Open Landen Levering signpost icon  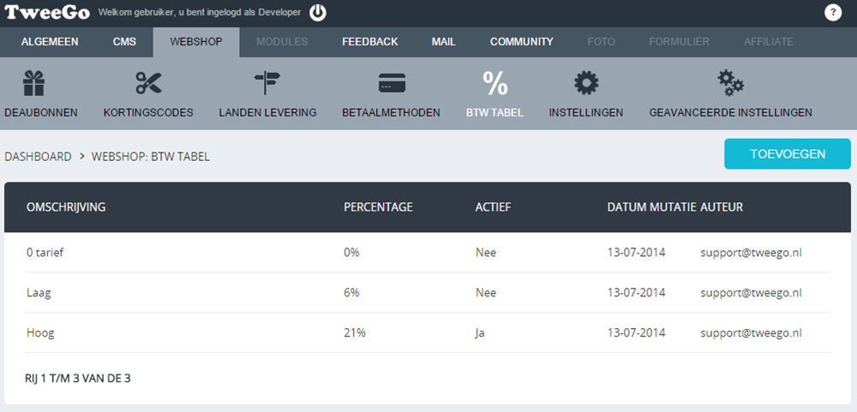(267, 83)
